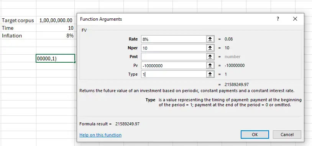Confirm the formula with OK button
This screenshot has height=146, width=312.
(x=255, y=135)
